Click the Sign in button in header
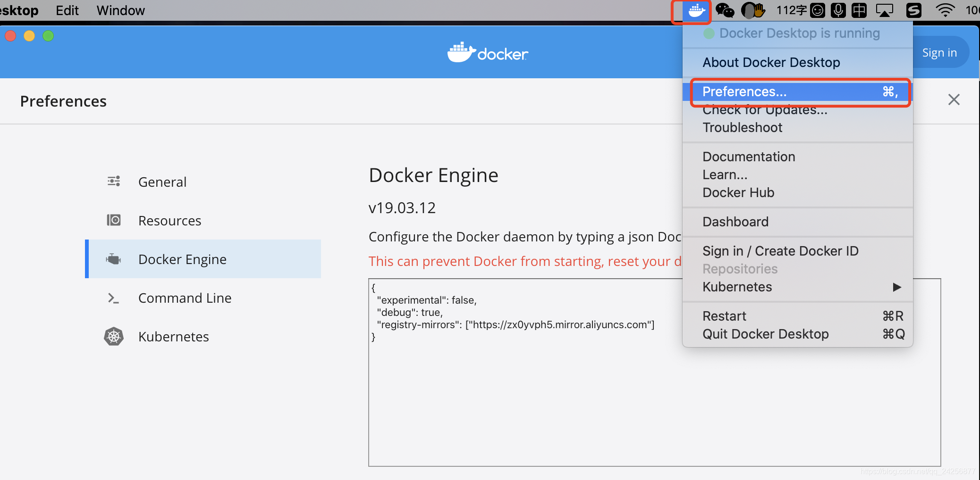 click(939, 52)
